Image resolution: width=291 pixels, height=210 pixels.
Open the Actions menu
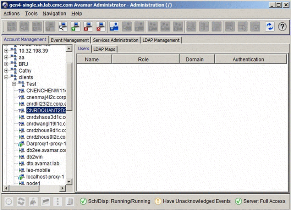click(11, 13)
